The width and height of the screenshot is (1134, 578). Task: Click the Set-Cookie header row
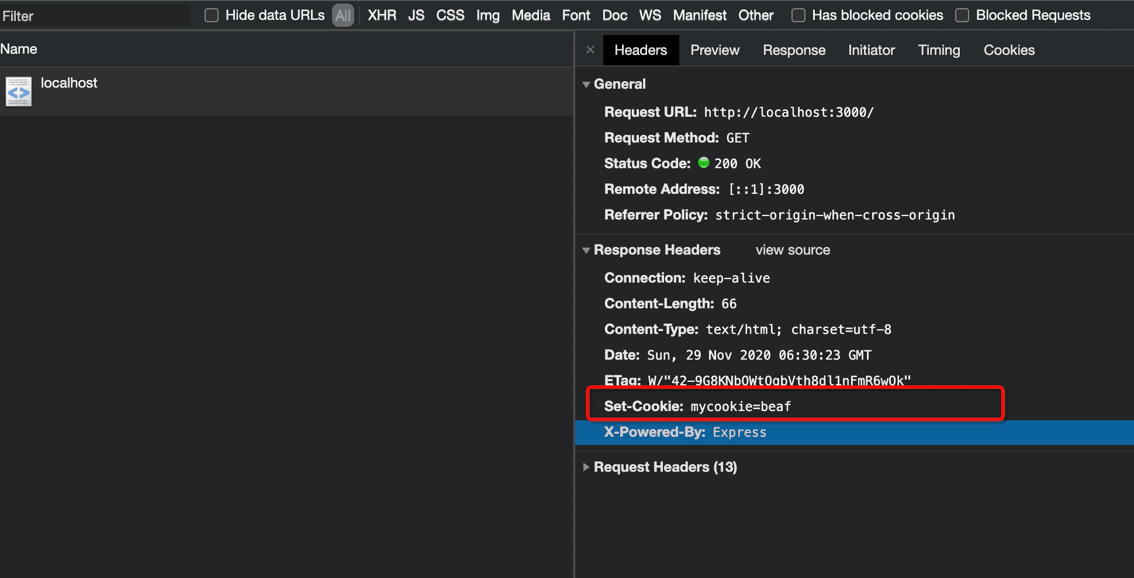pos(795,406)
